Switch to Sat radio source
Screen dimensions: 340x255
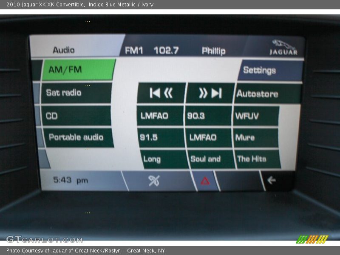tap(76, 93)
